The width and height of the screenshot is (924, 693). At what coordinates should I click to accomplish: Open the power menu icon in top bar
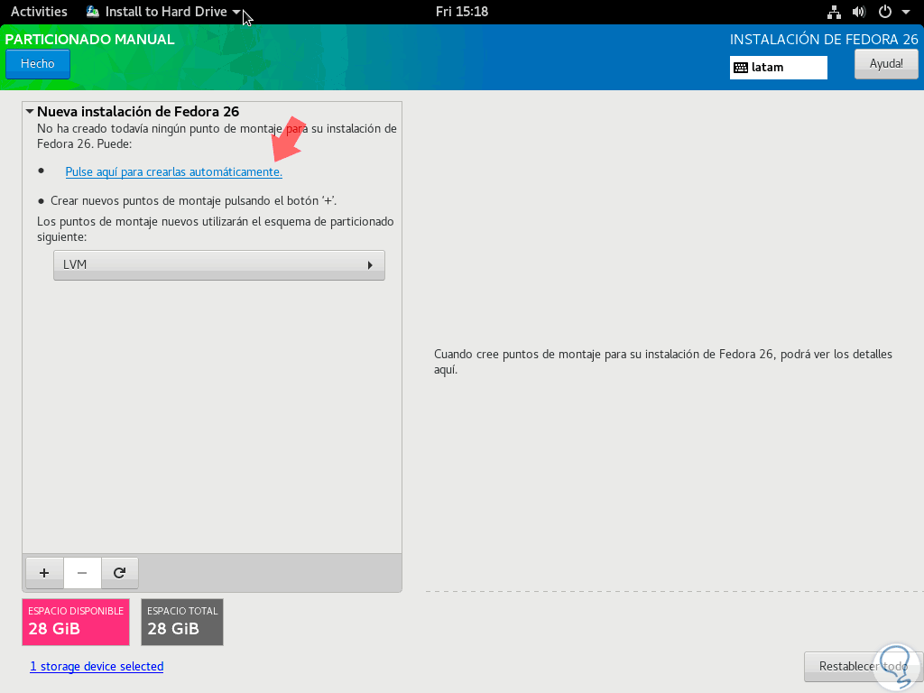point(884,12)
